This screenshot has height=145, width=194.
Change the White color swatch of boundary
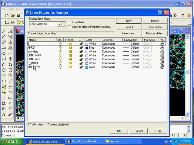tap(87, 52)
